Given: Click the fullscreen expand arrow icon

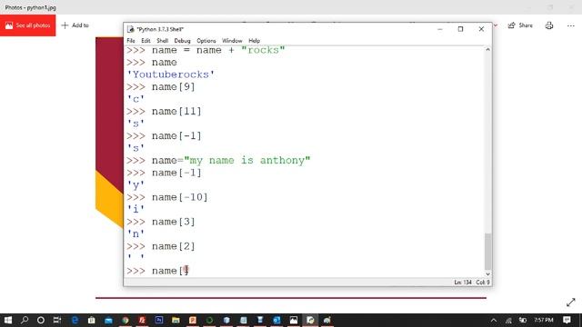Looking at the screenshot, I should click(571, 302).
